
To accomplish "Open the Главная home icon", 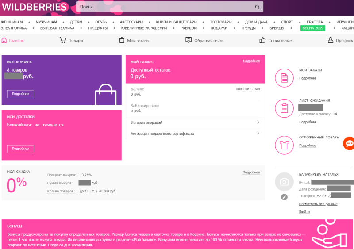I will click(4, 40).
